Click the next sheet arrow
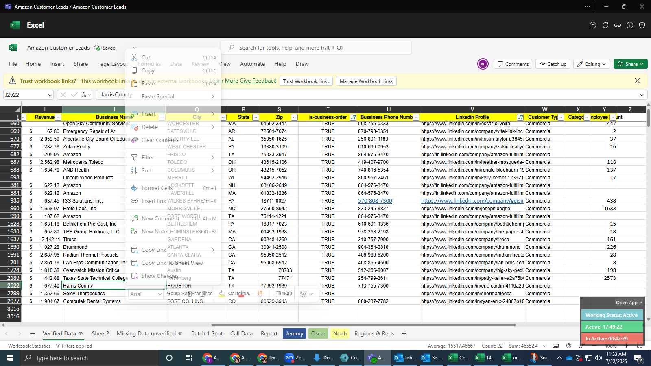This screenshot has width=651, height=366. click(x=19, y=333)
